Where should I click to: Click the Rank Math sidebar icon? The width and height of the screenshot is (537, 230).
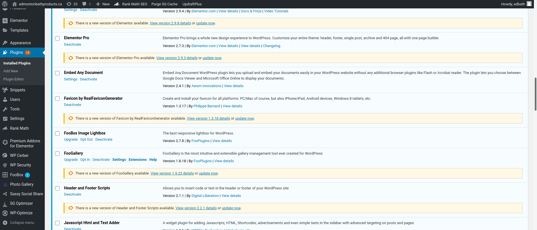point(5,128)
